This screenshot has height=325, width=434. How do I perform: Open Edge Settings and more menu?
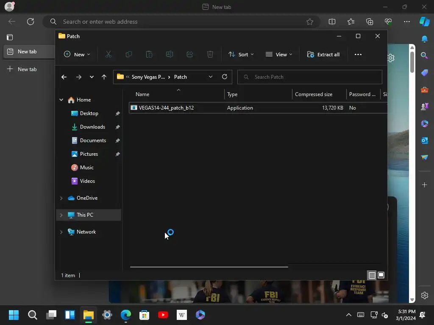pos(406,22)
